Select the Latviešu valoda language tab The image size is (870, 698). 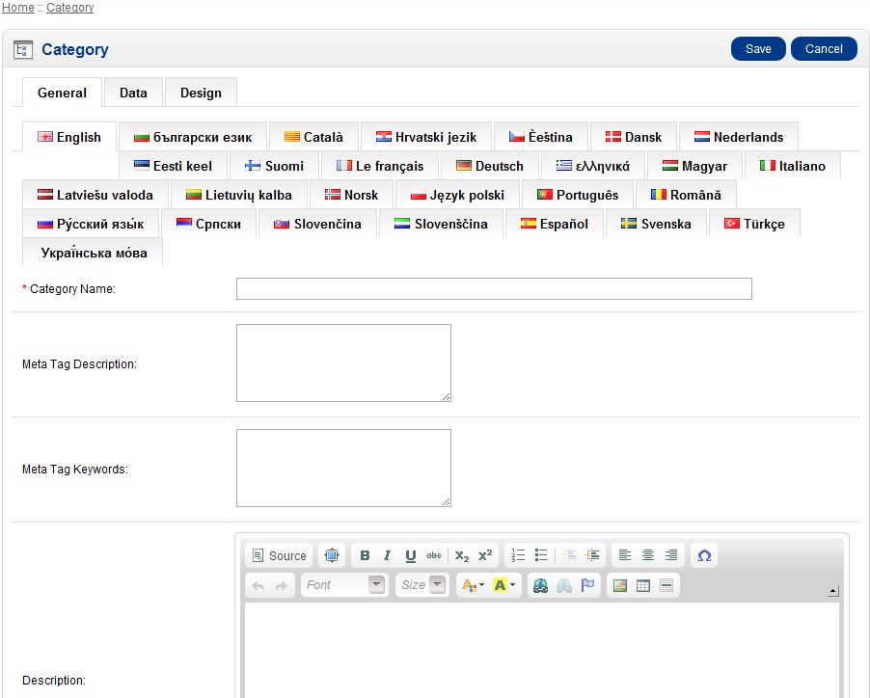[95, 195]
